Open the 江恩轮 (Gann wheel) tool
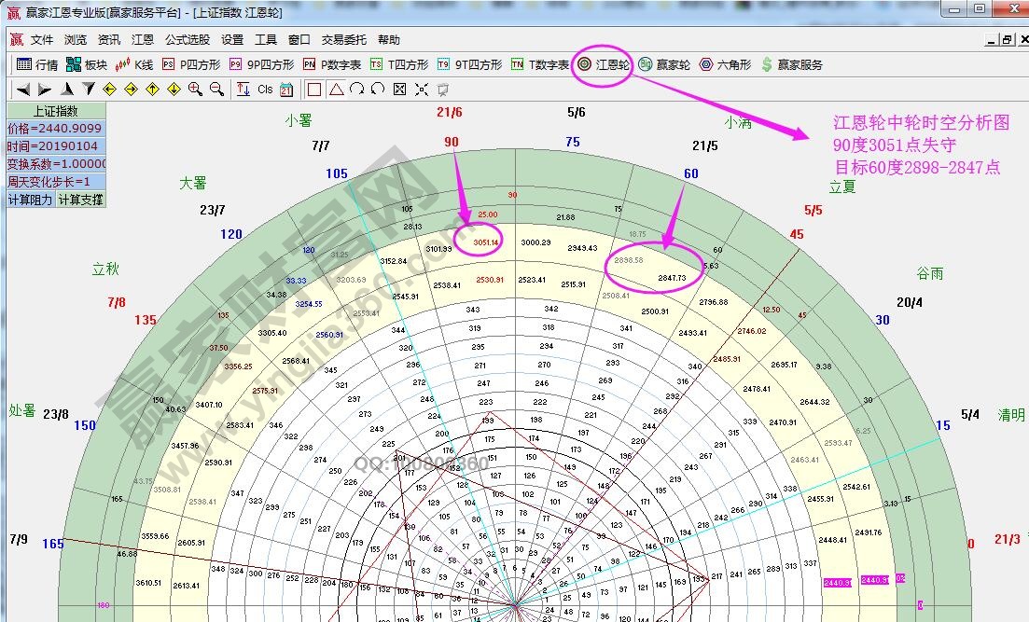Screen dimensions: 1029x622 coord(604,65)
